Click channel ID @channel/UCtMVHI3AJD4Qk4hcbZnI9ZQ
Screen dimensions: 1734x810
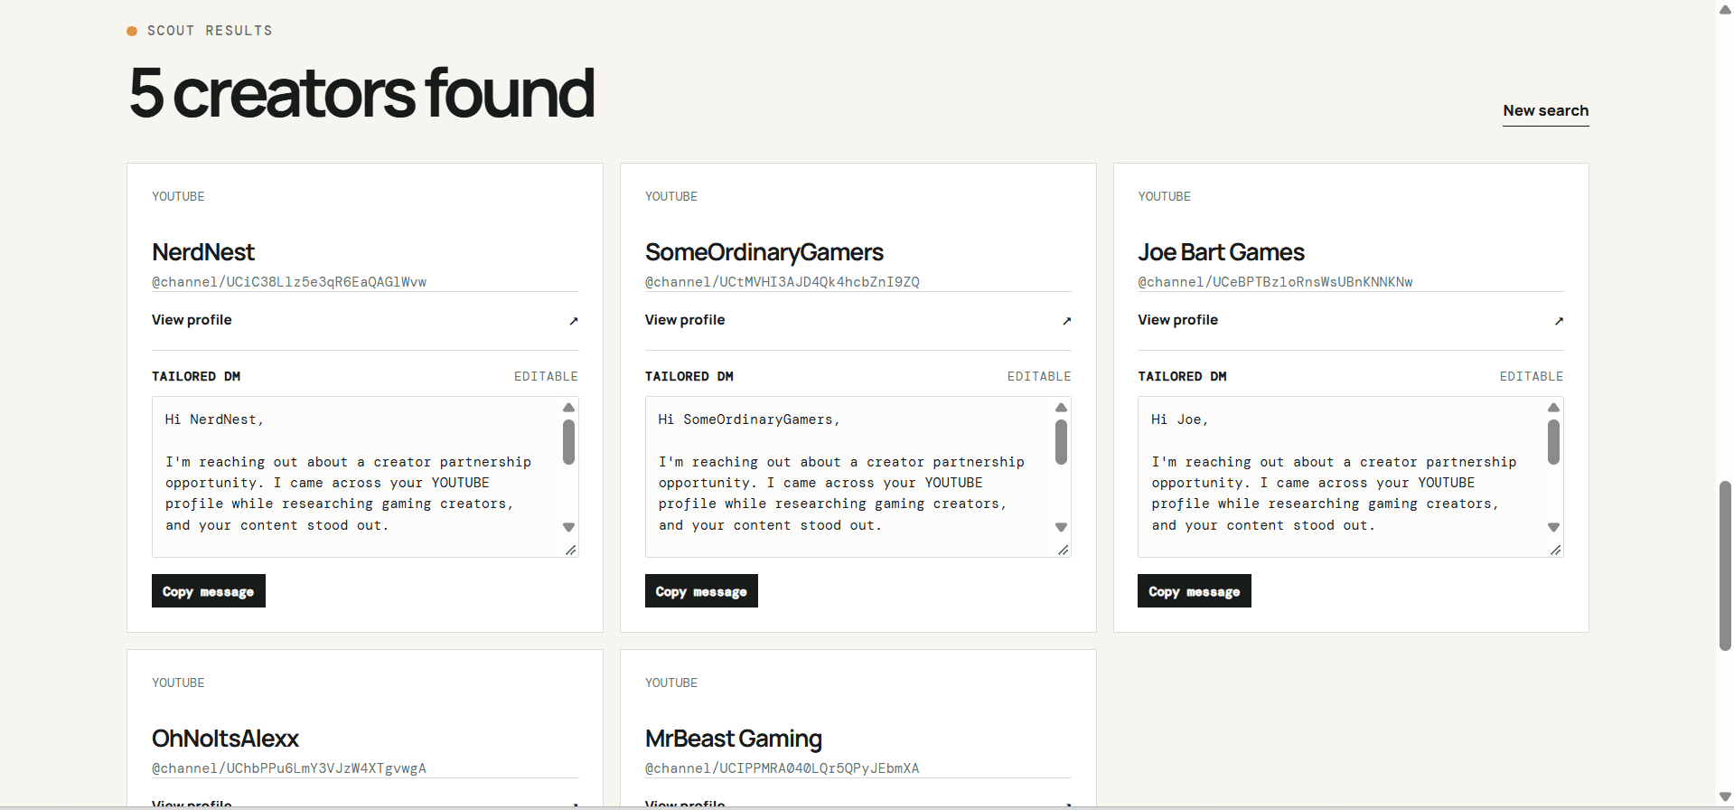783,282
